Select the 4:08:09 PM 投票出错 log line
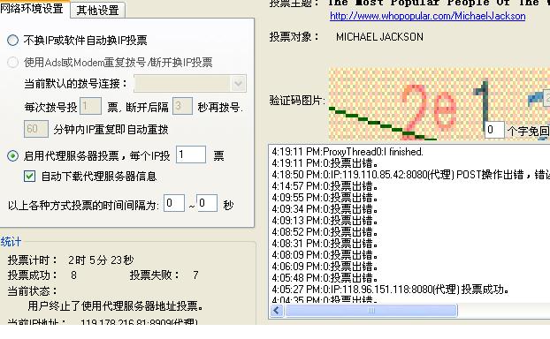The height and width of the screenshot is (339, 550). pyautogui.click(x=325, y=255)
